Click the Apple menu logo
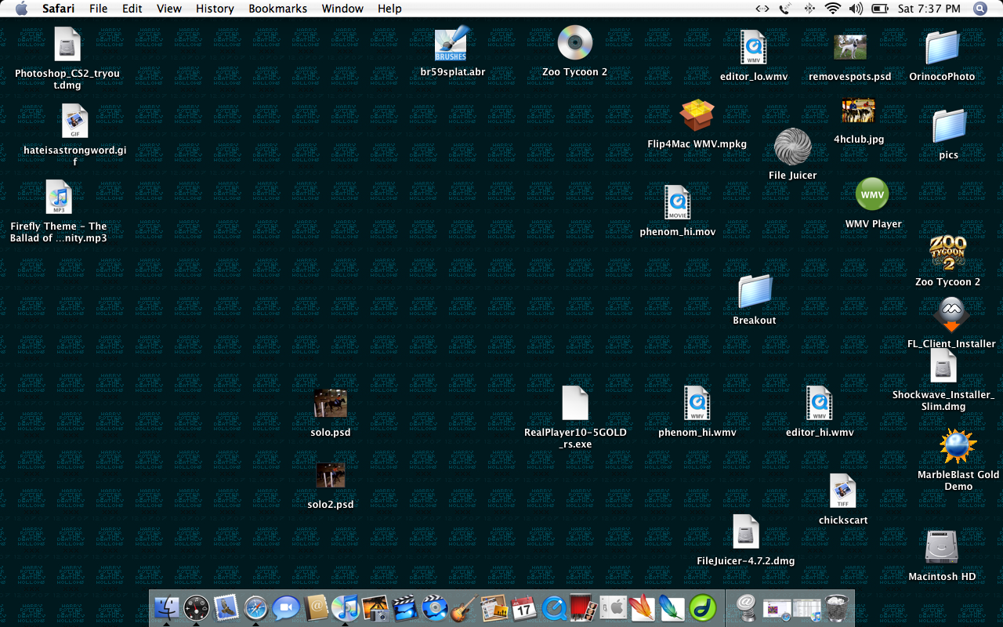 click(21, 9)
